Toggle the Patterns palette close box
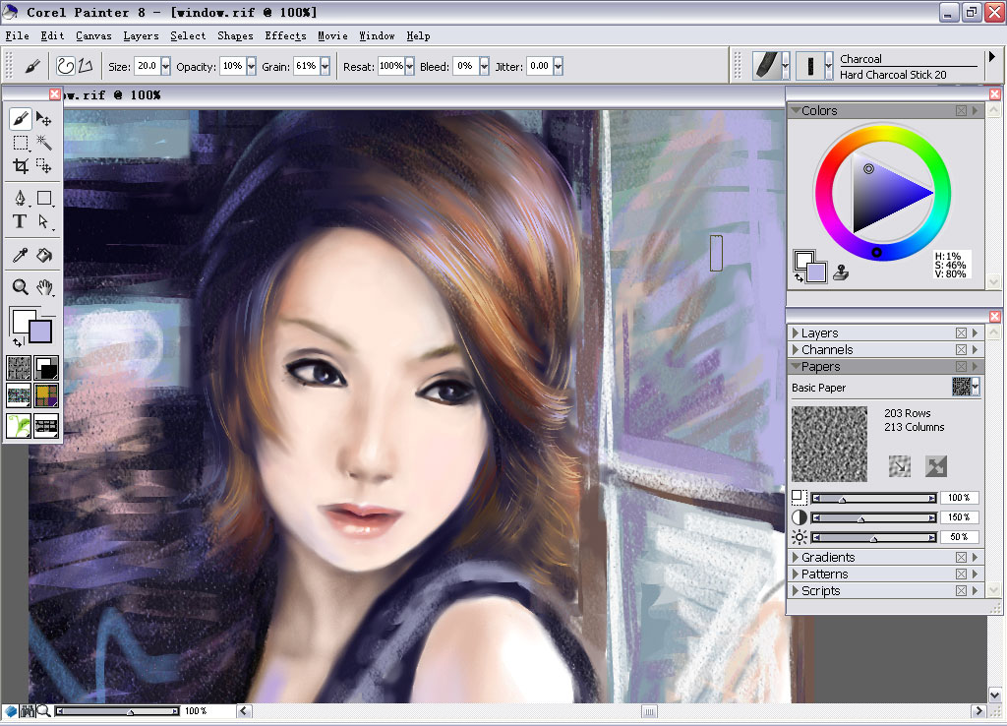1007x726 pixels. pos(961,574)
